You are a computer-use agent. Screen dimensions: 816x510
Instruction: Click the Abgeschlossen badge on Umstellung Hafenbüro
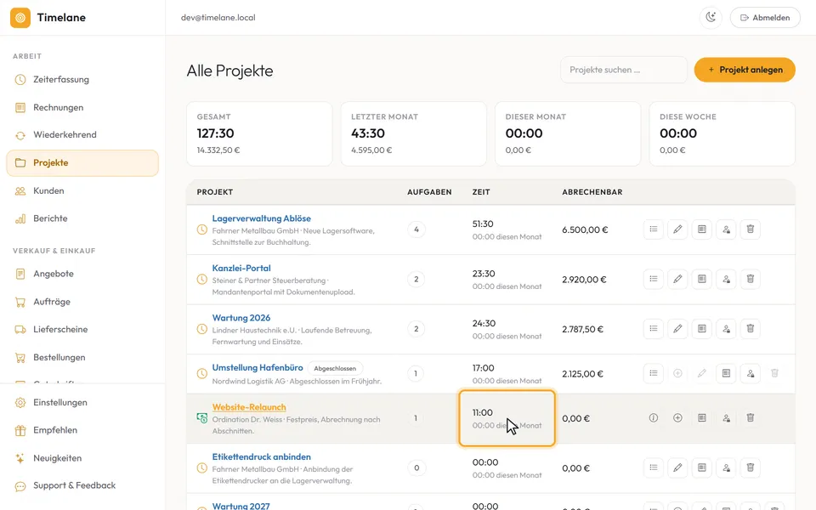pyautogui.click(x=335, y=368)
